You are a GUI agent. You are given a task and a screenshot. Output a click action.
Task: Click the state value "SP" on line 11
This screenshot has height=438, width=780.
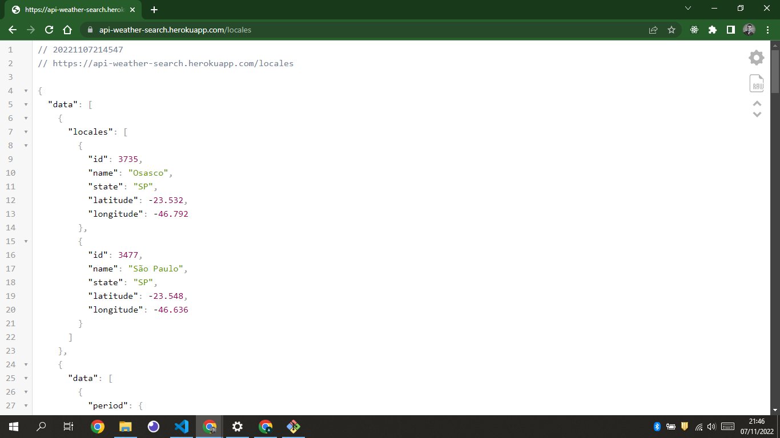pos(143,186)
